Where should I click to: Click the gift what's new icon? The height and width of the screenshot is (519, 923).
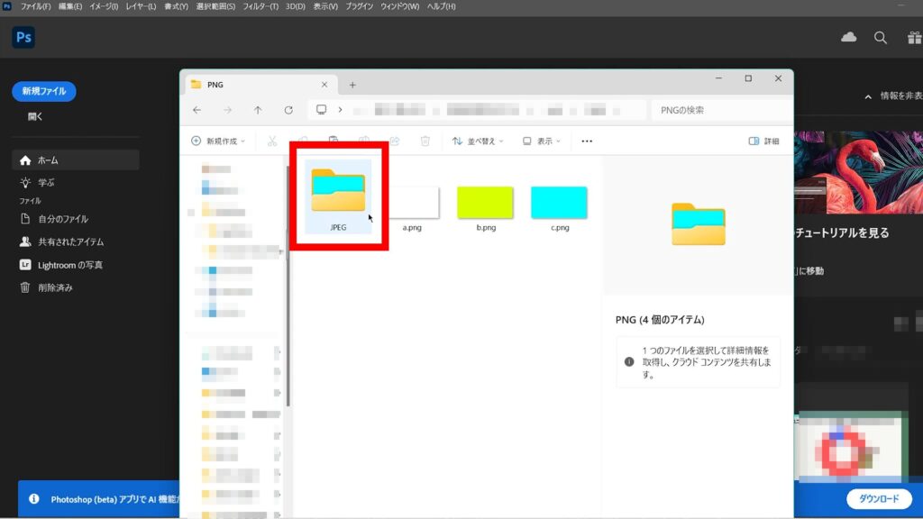[x=914, y=38]
